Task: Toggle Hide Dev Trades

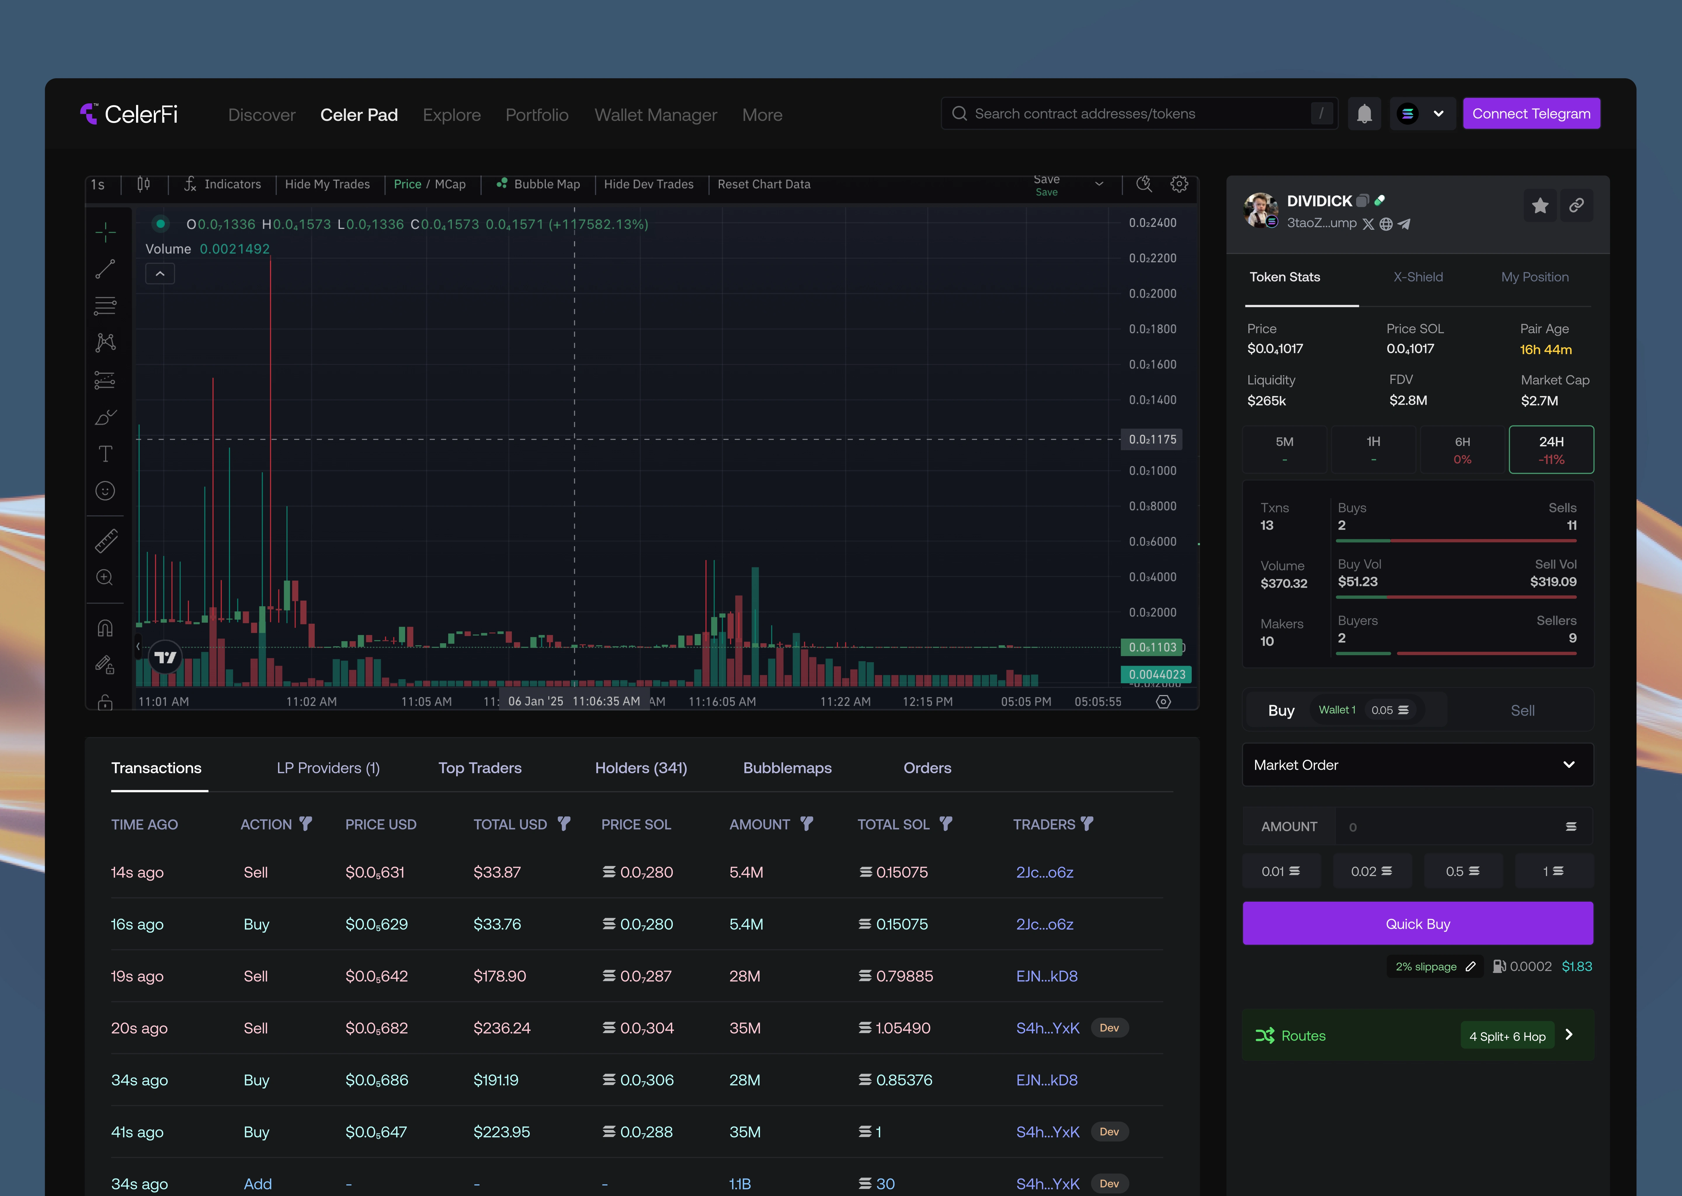Action: point(649,184)
